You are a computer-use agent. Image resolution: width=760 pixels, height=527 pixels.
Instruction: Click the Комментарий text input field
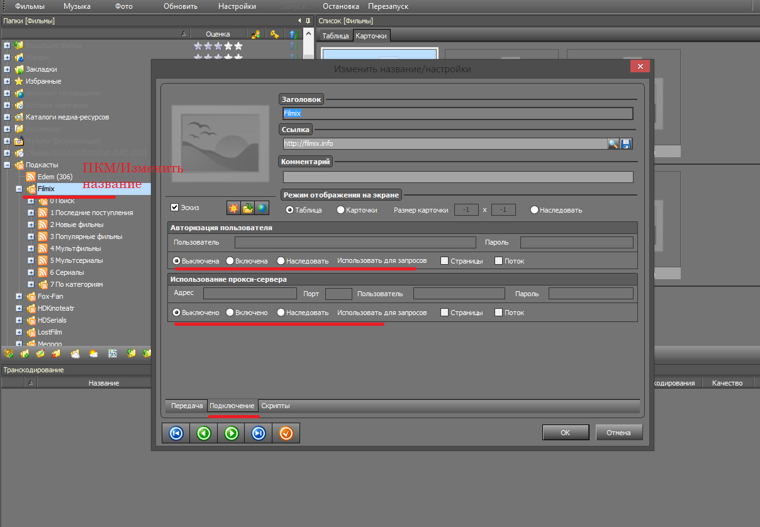(457, 177)
